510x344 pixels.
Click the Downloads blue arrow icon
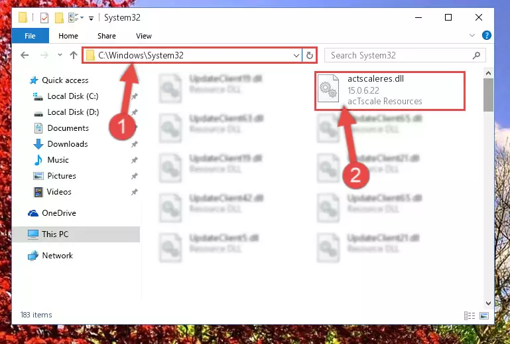(x=38, y=144)
